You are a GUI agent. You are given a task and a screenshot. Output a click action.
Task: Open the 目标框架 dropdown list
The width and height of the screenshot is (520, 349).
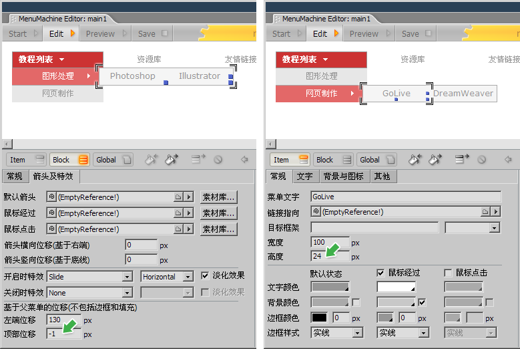495,228
